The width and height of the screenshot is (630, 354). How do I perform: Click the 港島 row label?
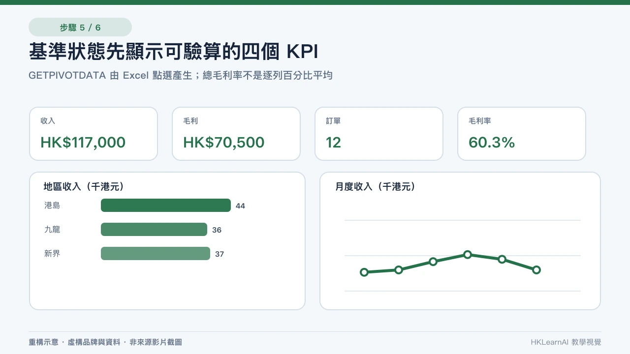coord(52,206)
